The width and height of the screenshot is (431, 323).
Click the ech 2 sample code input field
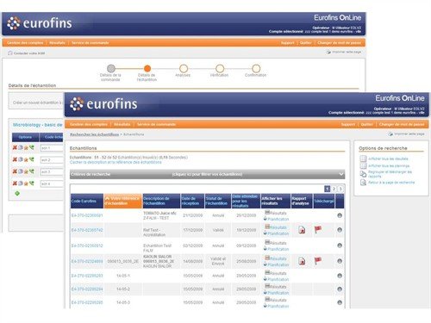[x=52, y=160]
